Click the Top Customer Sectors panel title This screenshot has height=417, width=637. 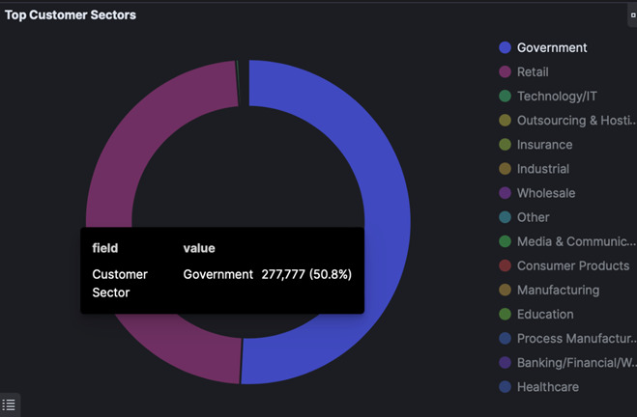[71, 15]
